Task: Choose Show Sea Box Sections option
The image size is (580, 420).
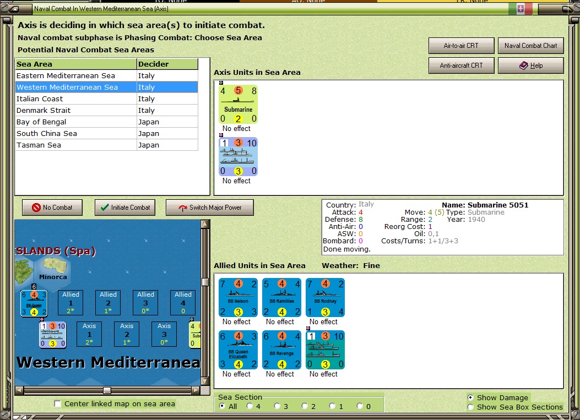Action: 470,407
